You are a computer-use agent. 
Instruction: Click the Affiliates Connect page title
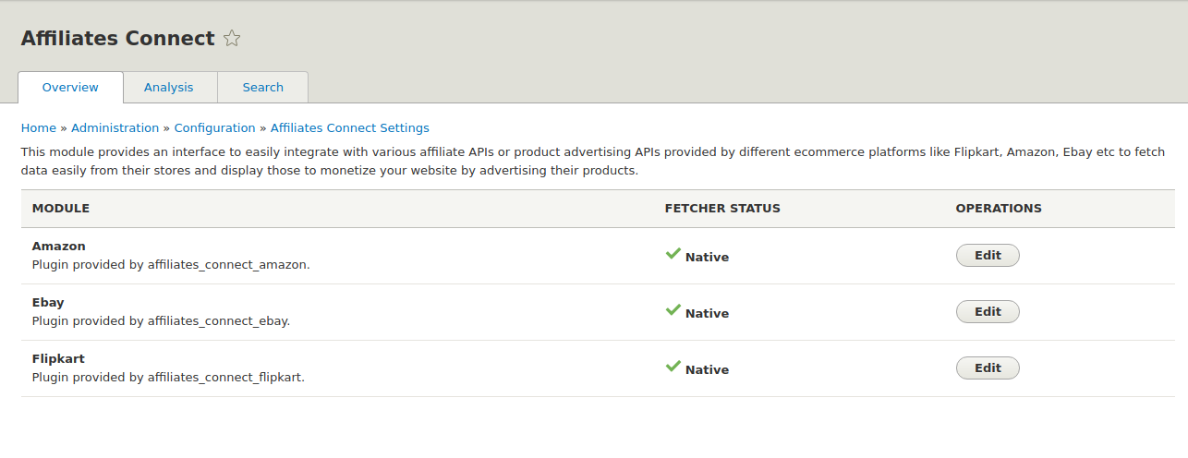[117, 39]
